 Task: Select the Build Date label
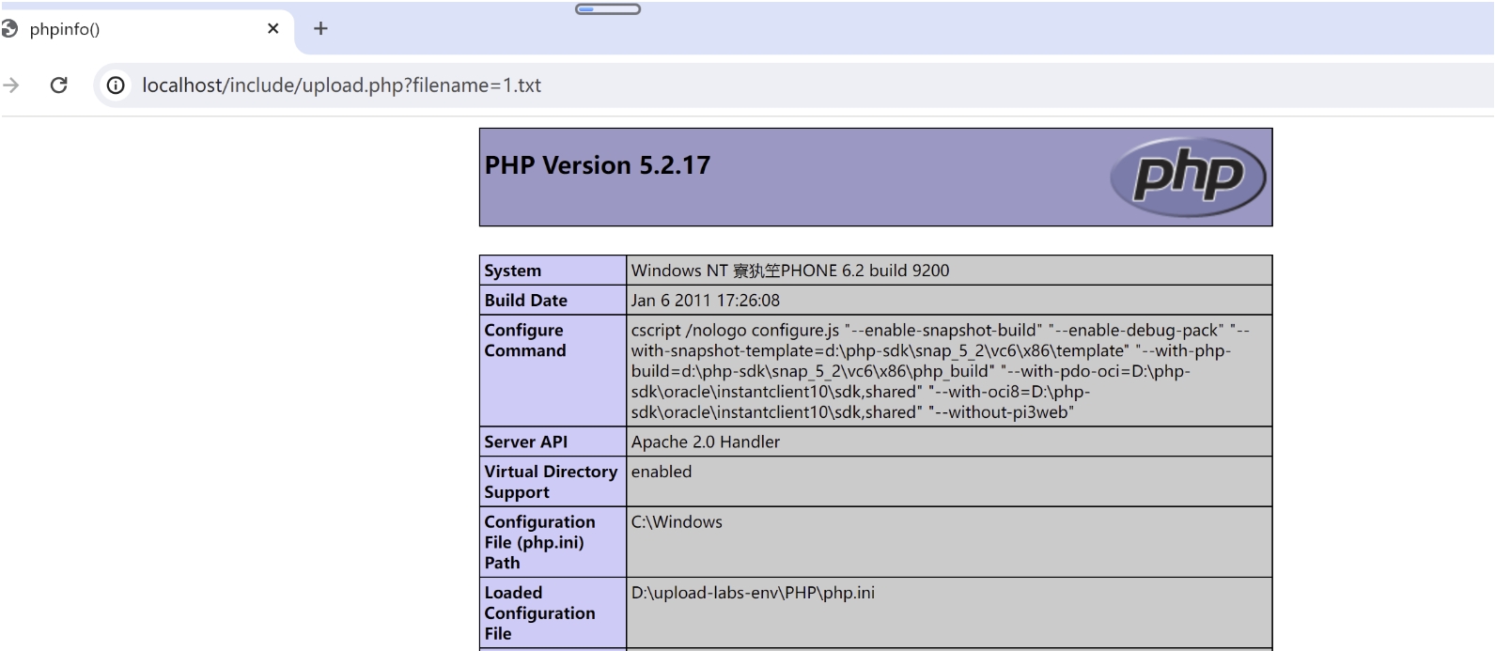click(526, 301)
